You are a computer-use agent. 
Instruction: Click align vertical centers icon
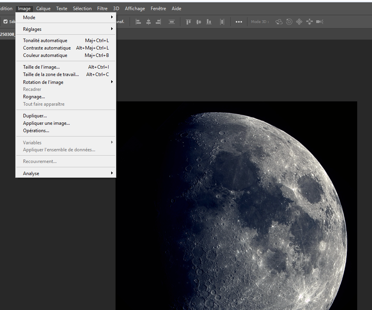pos(199,22)
